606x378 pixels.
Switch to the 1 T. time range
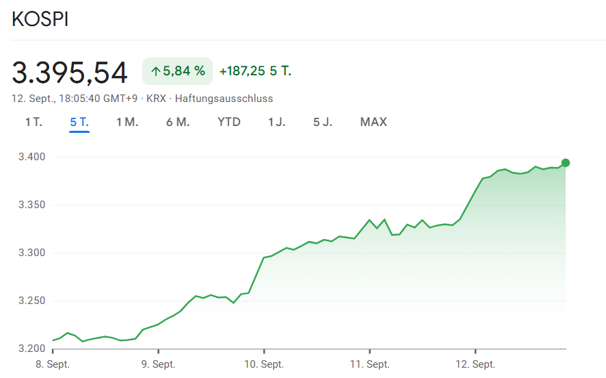tap(34, 122)
